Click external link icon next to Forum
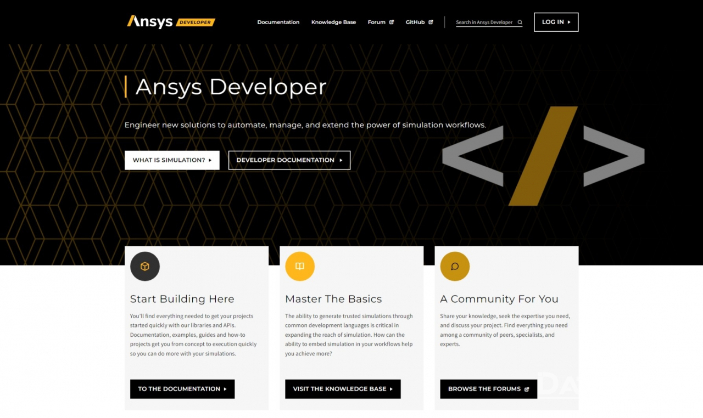This screenshot has height=418, width=703. [x=392, y=22]
